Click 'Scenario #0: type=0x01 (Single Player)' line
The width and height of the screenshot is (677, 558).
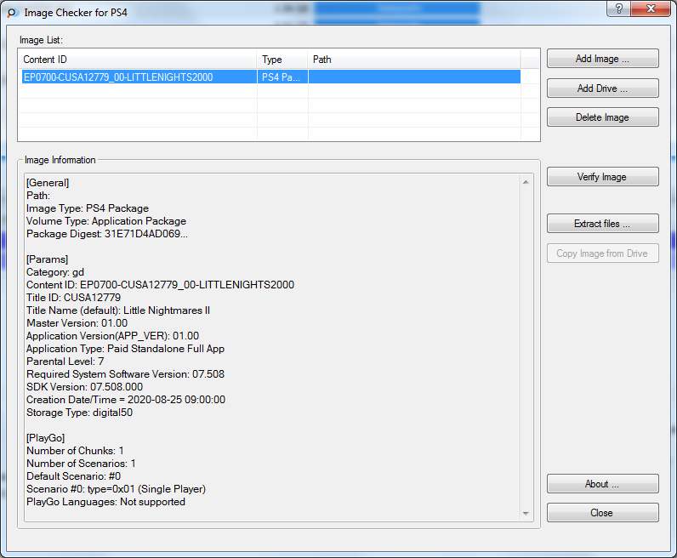click(117, 489)
